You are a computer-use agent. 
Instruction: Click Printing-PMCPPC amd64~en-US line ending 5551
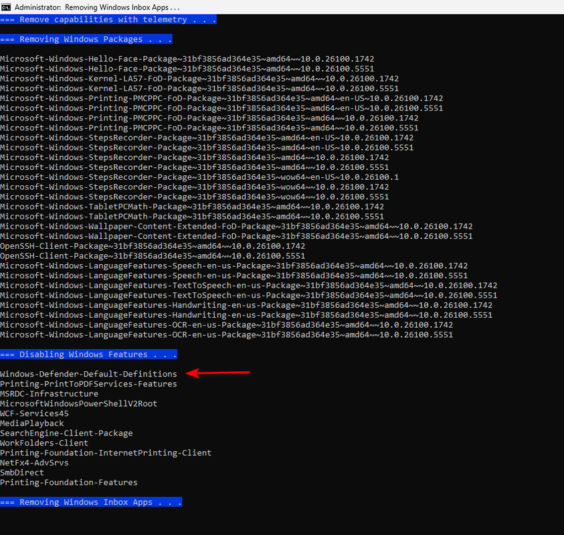(x=221, y=108)
